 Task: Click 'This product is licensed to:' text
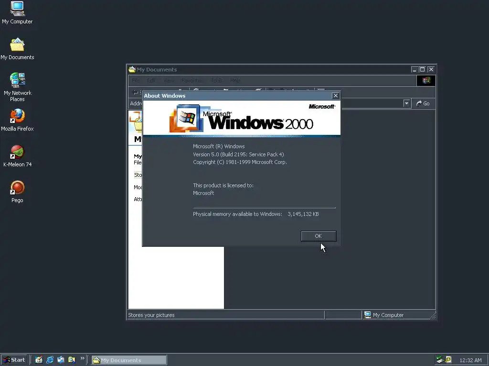click(223, 185)
